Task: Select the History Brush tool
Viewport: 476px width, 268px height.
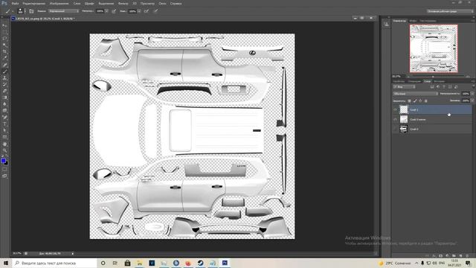Action: tap(4, 84)
